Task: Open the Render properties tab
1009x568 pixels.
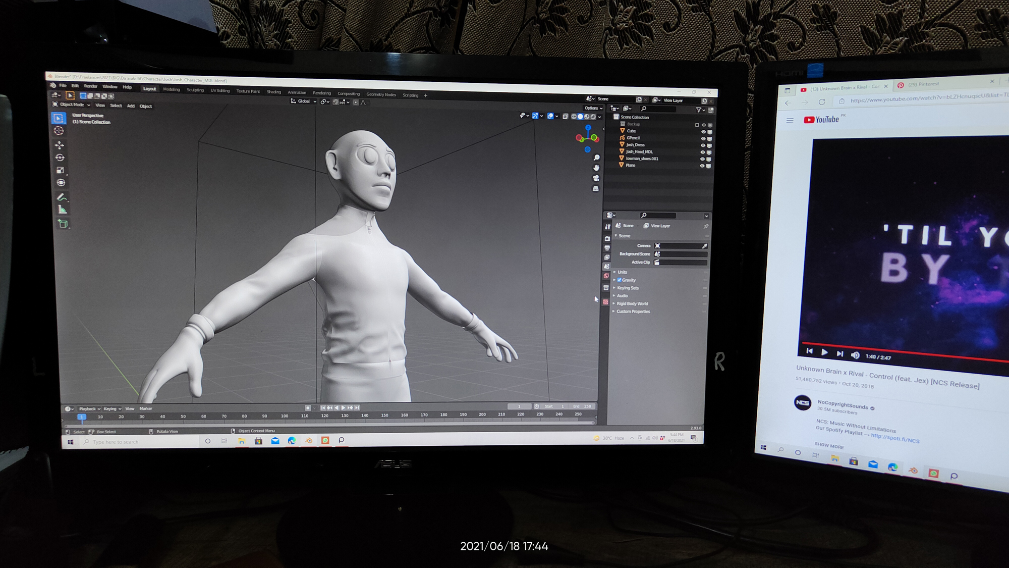Action: (x=607, y=238)
